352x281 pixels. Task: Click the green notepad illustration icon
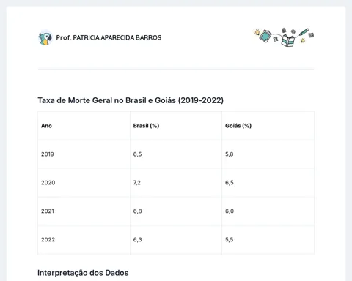[x=265, y=36]
